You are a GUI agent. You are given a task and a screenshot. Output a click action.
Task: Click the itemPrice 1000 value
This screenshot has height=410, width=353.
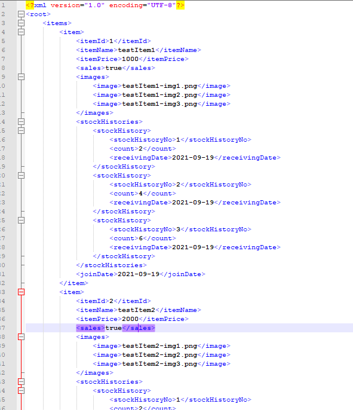click(x=130, y=59)
